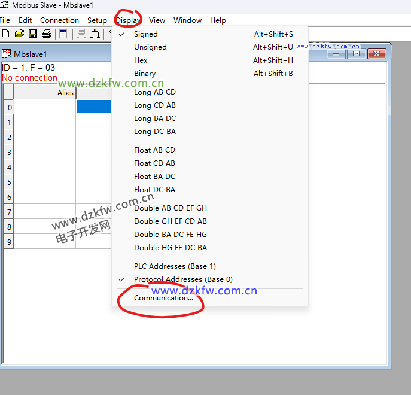The width and height of the screenshot is (411, 395).
Task: Open the Setup menu
Action: [97, 20]
